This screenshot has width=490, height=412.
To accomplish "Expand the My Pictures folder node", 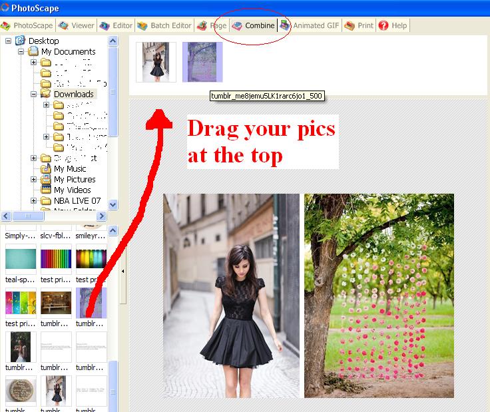I will tap(33, 179).
